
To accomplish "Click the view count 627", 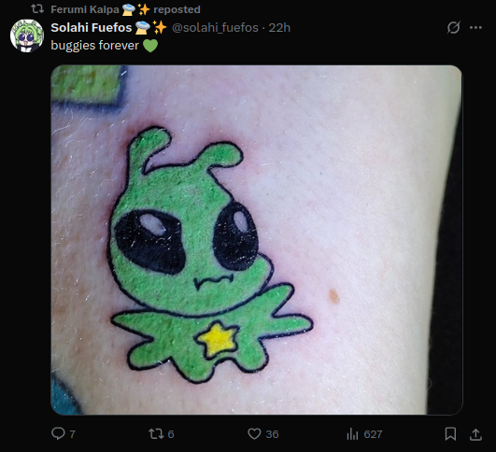I will (x=373, y=434).
